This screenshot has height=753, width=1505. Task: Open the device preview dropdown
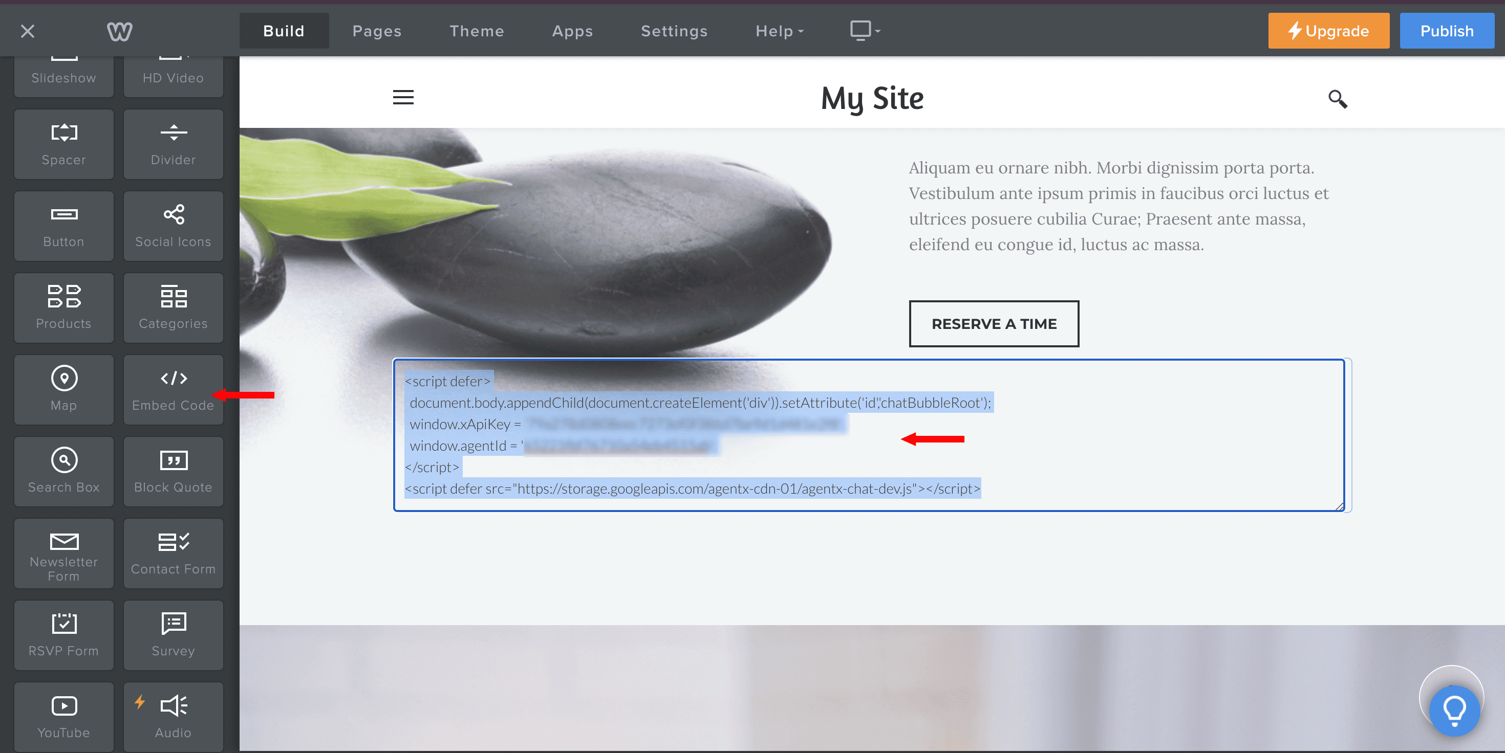pyautogui.click(x=865, y=30)
